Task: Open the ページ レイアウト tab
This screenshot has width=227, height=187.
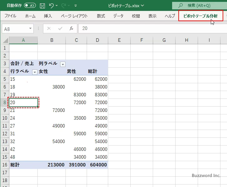Action: click(74, 16)
